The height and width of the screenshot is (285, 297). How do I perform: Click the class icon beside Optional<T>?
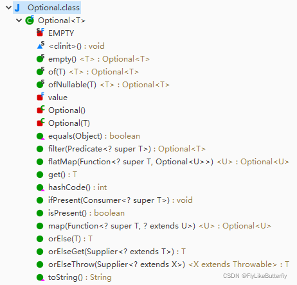coord(30,21)
